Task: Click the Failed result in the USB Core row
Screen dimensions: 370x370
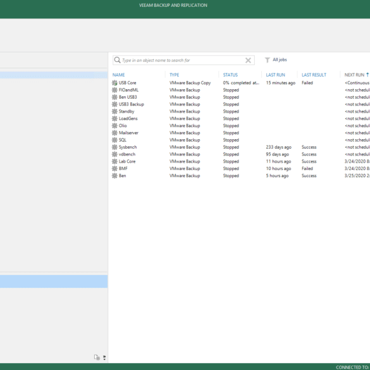Action: pyautogui.click(x=307, y=83)
